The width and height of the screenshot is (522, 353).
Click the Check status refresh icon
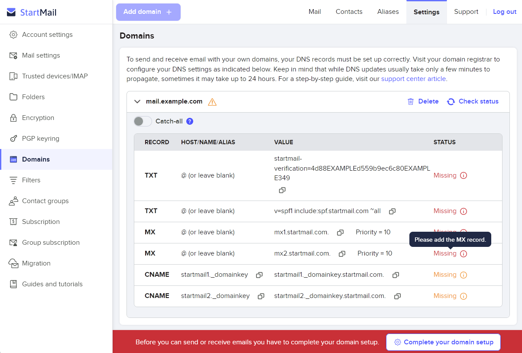pos(451,101)
